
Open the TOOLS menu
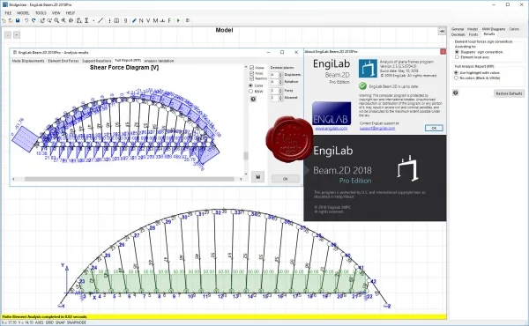click(41, 13)
